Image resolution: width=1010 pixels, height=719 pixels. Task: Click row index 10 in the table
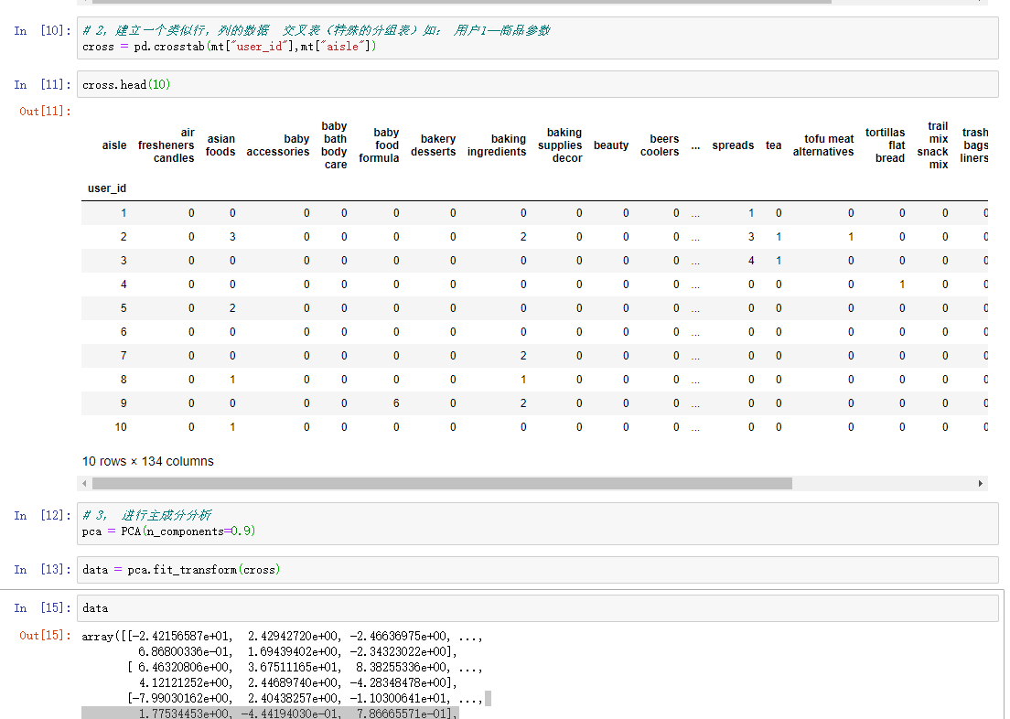pos(121,426)
